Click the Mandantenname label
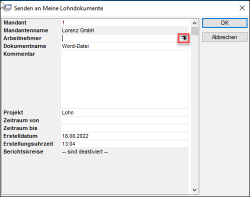This screenshot has width=250, height=197. (26, 30)
